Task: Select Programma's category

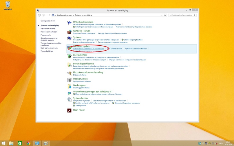Action: click(45, 35)
